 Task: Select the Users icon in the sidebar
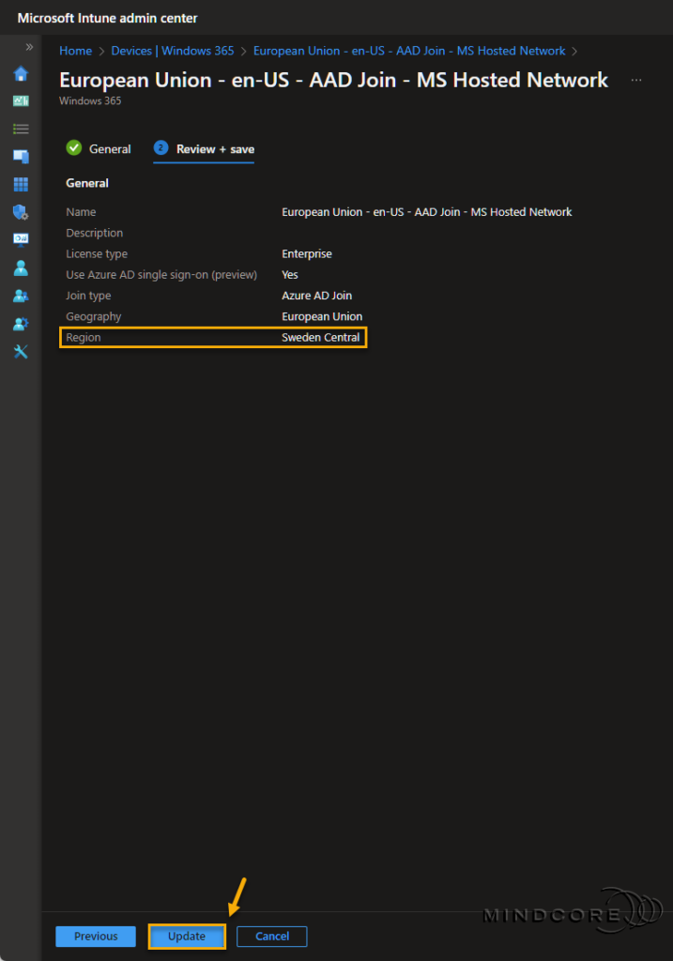[20, 268]
